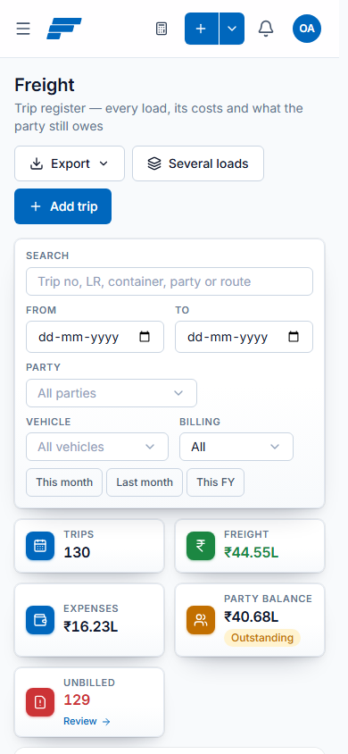This screenshot has width=348, height=754.
Task: Click the Add trip button
Action: pyautogui.click(x=62, y=206)
